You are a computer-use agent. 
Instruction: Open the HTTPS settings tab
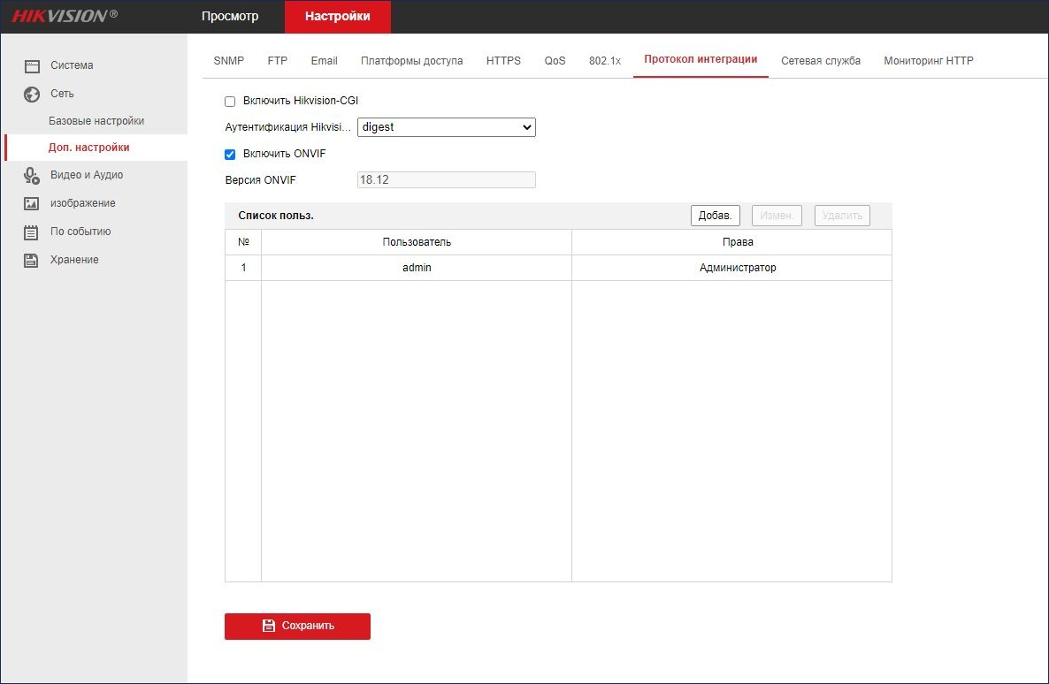(504, 61)
